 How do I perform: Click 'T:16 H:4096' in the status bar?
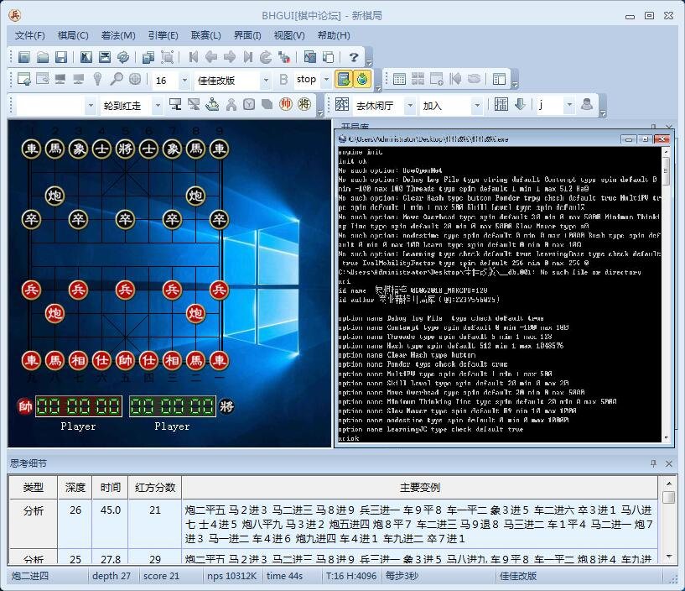click(x=351, y=576)
